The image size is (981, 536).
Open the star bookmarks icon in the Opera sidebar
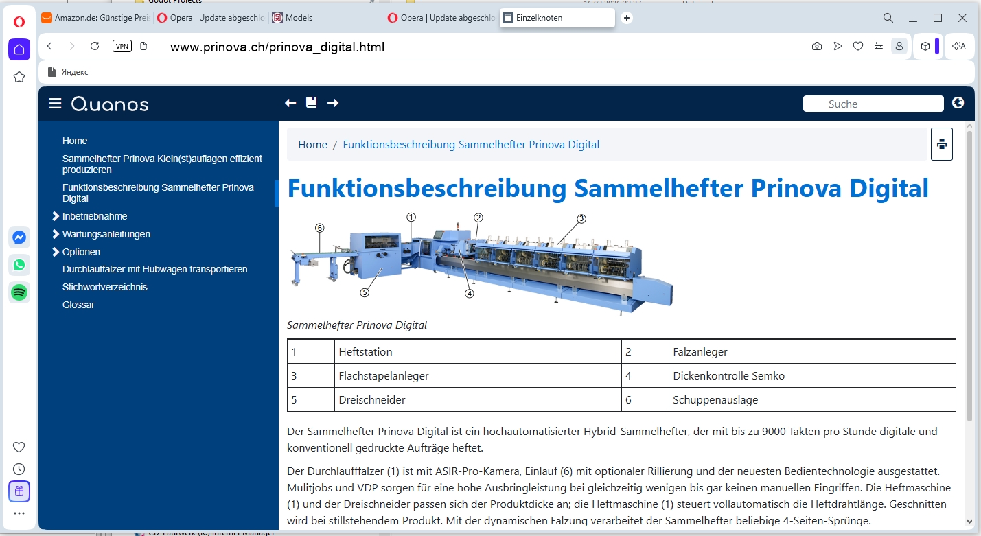[19, 77]
